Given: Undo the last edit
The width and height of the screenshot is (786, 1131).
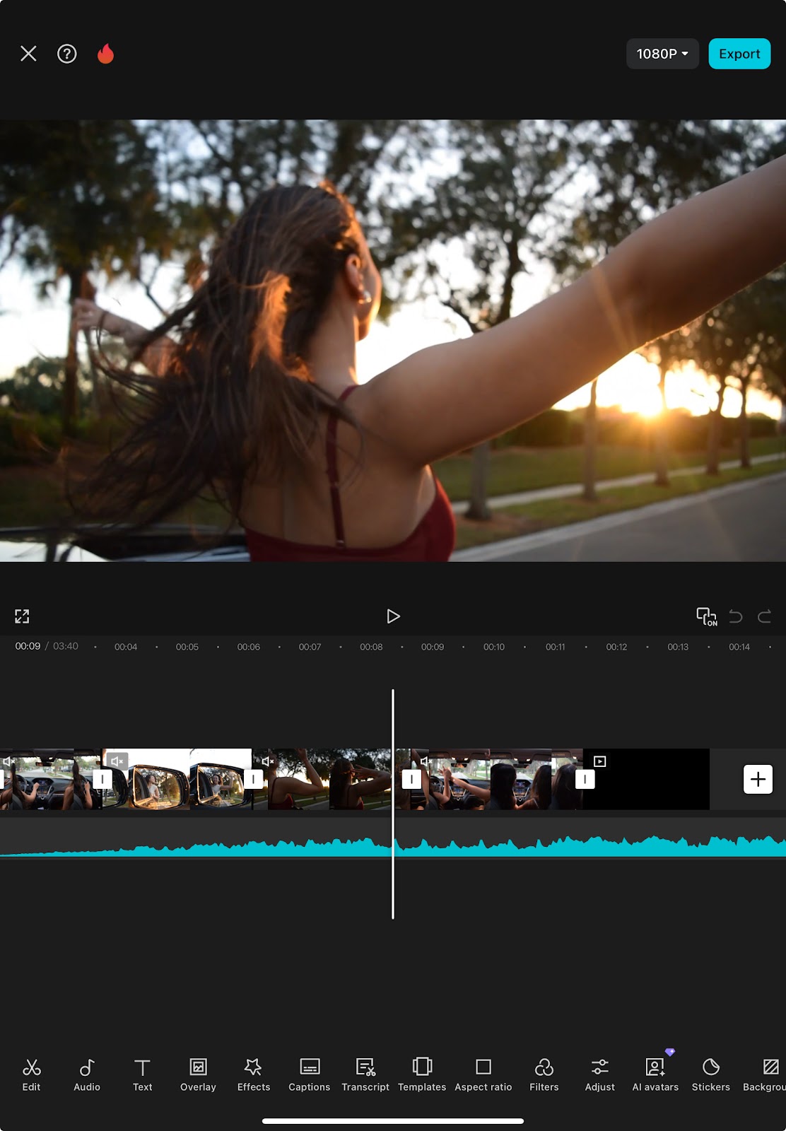Looking at the screenshot, I should pos(736,616).
